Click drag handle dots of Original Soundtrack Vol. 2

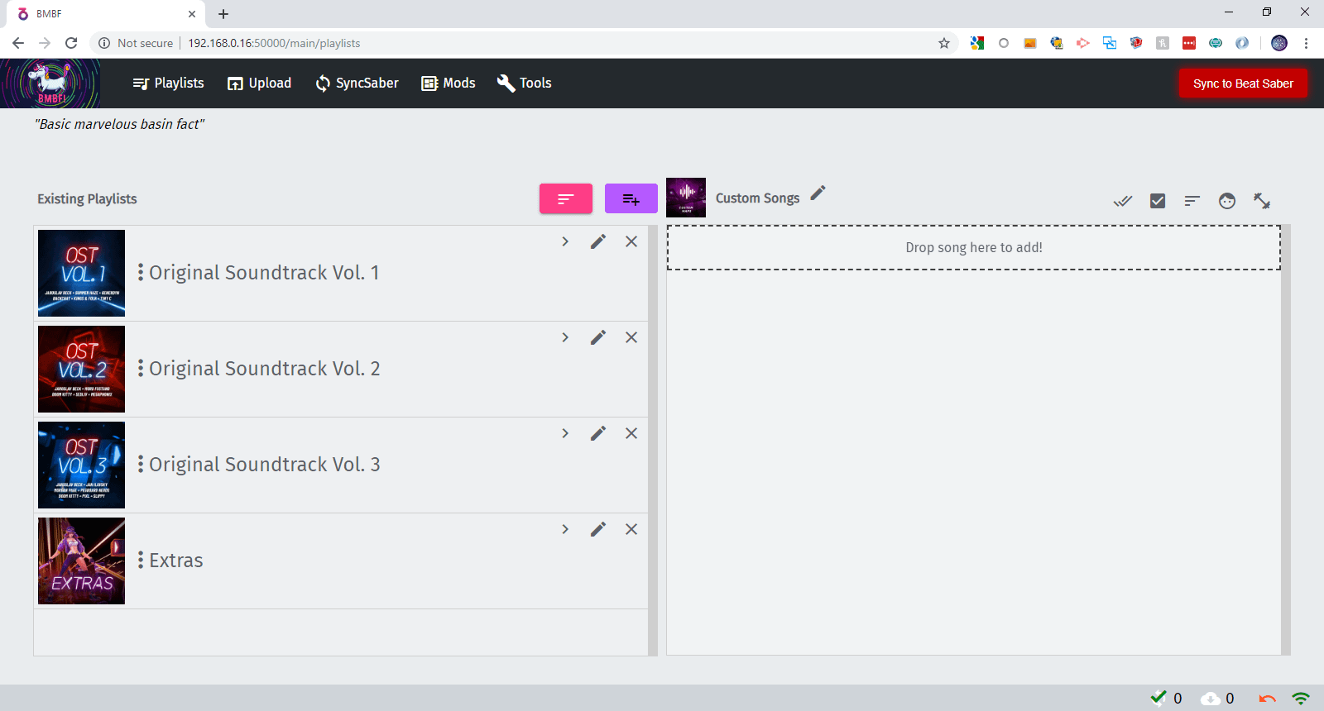tap(141, 368)
